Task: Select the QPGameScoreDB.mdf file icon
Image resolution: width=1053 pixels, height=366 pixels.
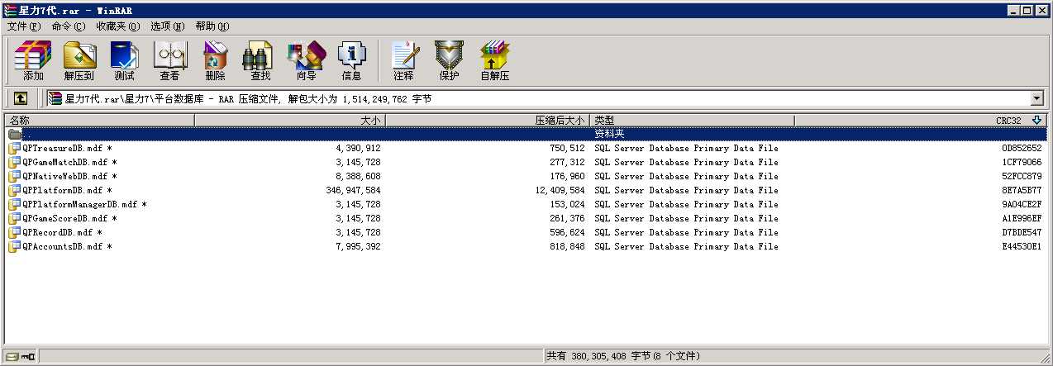Action: click(15, 218)
